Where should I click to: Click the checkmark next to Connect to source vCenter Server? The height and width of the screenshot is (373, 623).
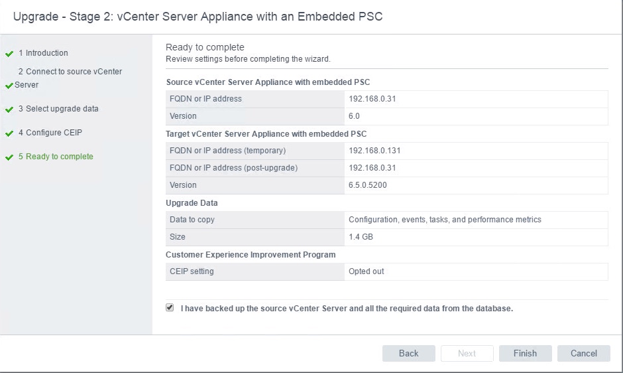pos(9,86)
